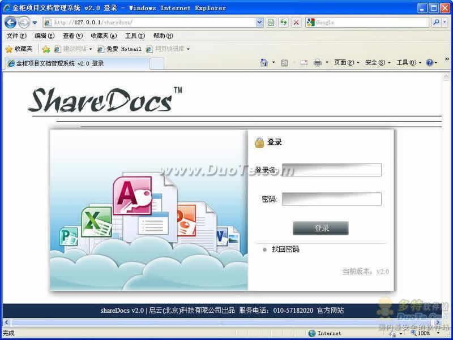Select the 金柜项目文档管理系统 v2.0 登录 tab
The width and height of the screenshot is (453, 340).
pos(77,63)
